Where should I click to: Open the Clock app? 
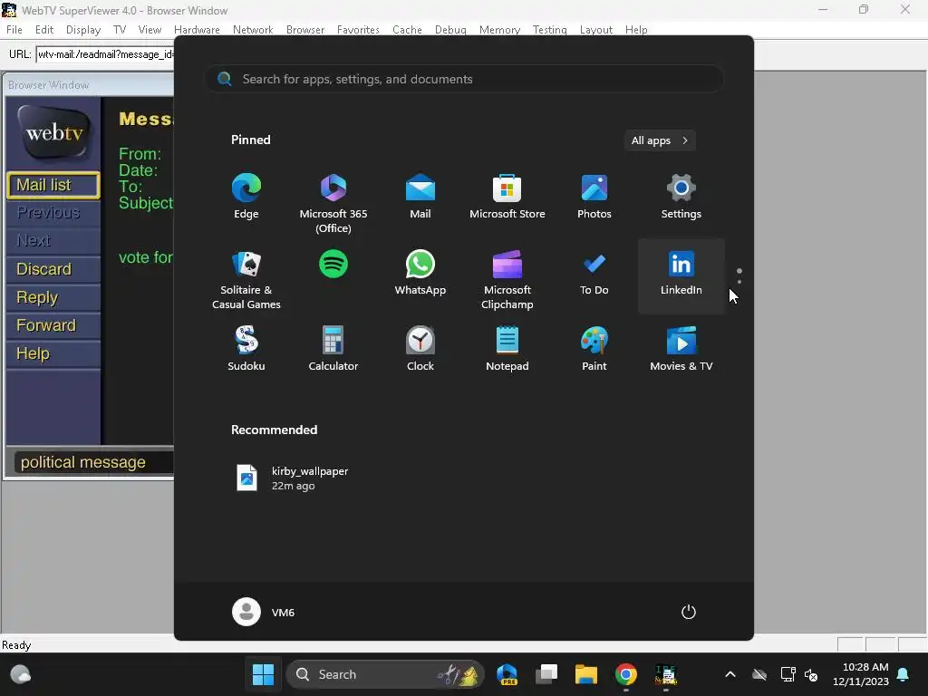[420, 349]
